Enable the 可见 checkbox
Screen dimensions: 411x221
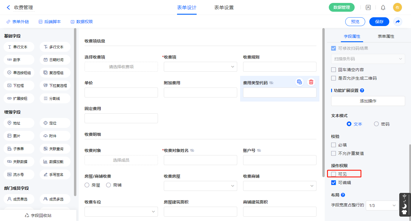[333, 174]
